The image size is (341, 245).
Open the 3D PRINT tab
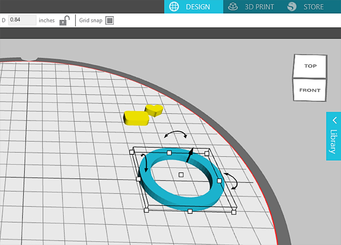pyautogui.click(x=251, y=7)
